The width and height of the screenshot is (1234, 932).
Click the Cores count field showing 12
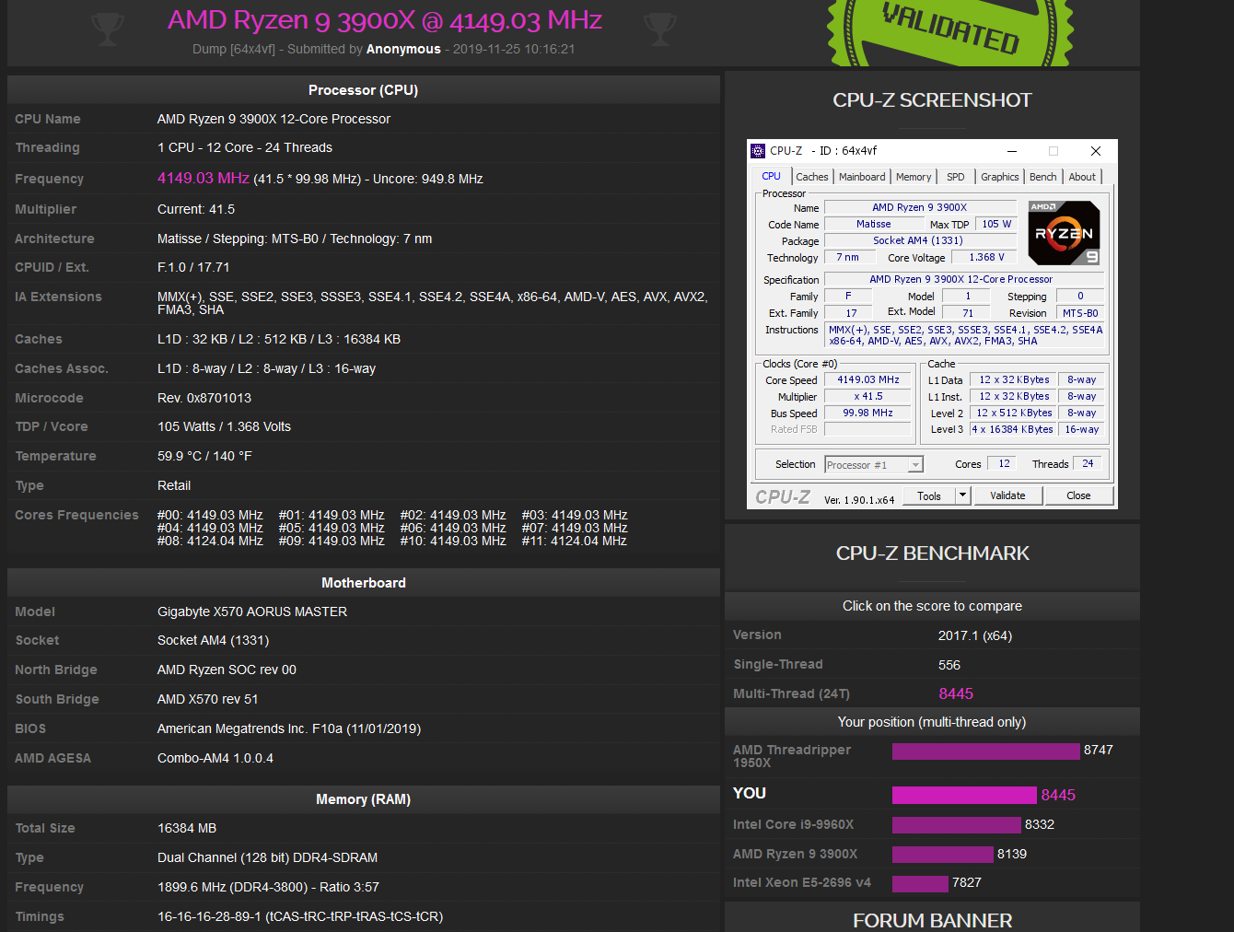(x=1004, y=463)
